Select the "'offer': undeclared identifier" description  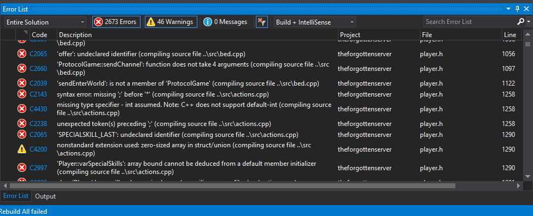tap(151, 54)
